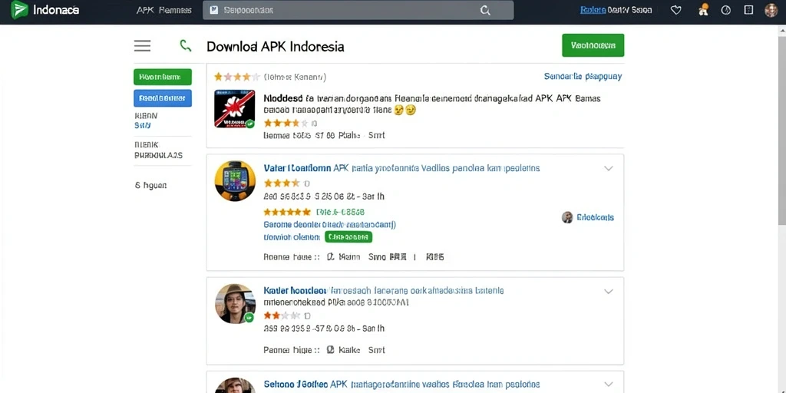This screenshot has width=786, height=393.
Task: Open the APK Remnes menu item
Action: [164, 10]
